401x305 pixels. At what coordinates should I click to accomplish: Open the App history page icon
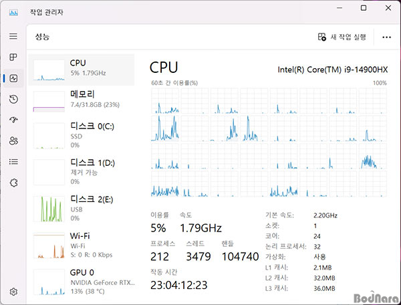[13, 99]
